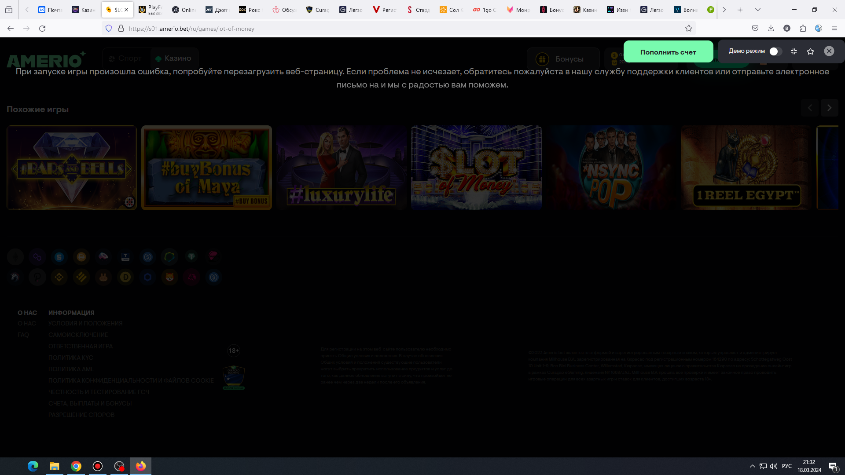Open Google Chrome from the taskbar

tap(76, 466)
